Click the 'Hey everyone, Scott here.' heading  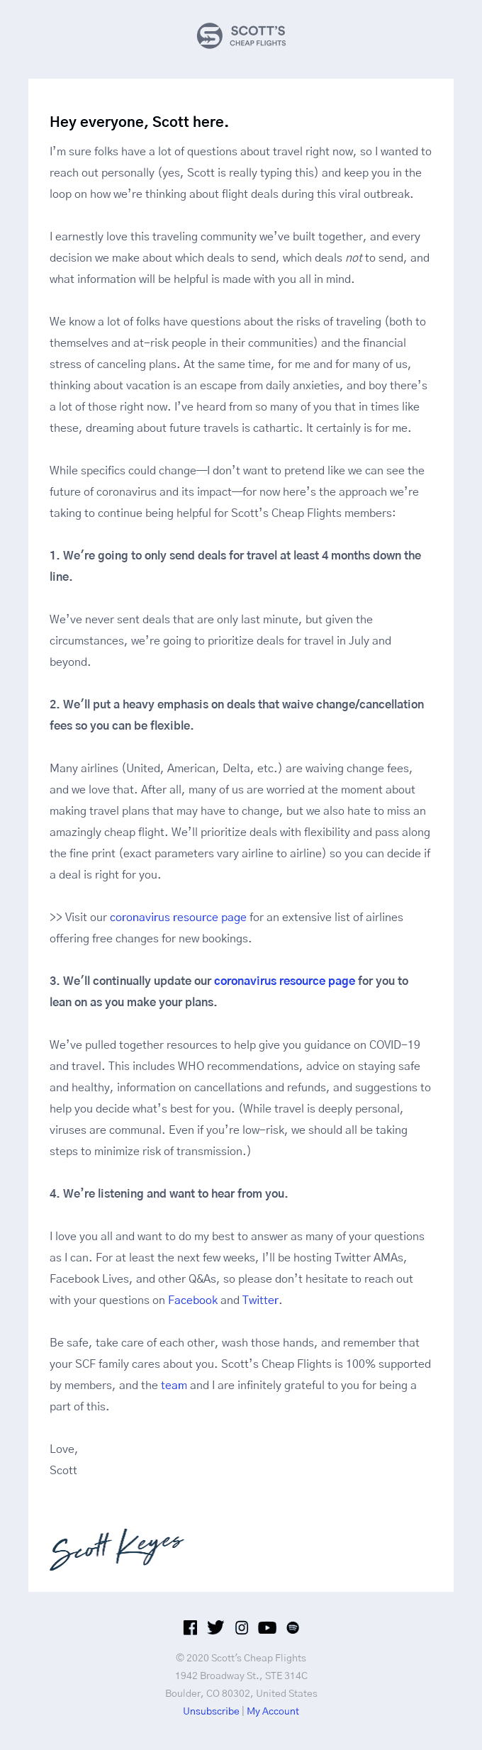click(139, 122)
